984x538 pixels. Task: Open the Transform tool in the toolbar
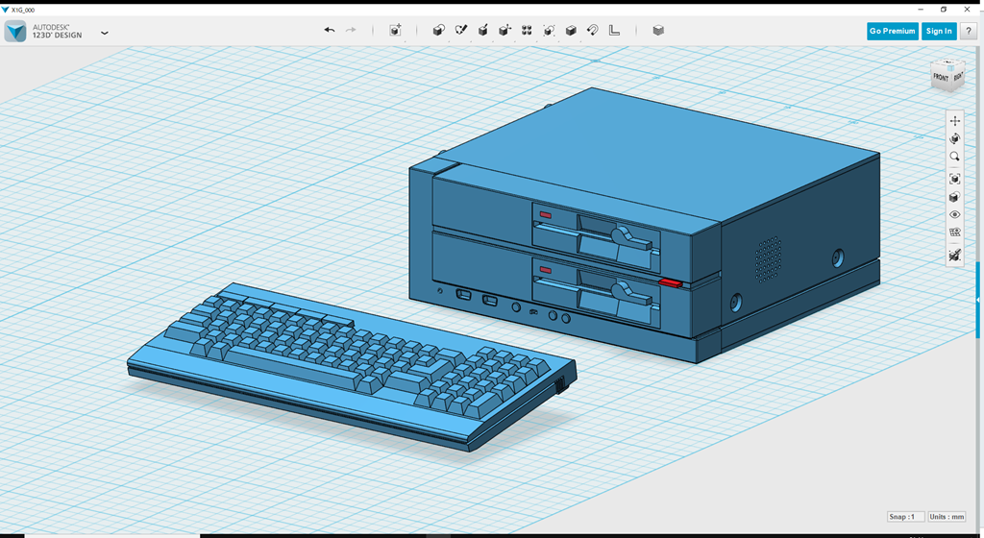point(395,31)
